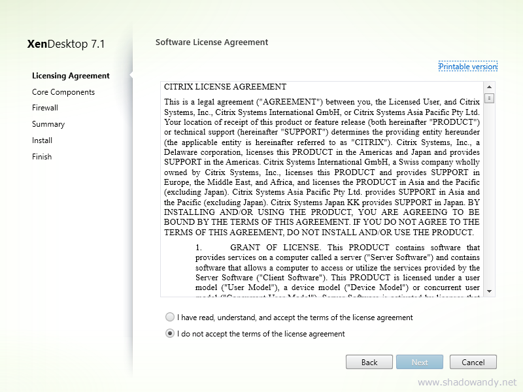Open Summary step in sidebar
The height and width of the screenshot is (392, 523).
(x=48, y=124)
